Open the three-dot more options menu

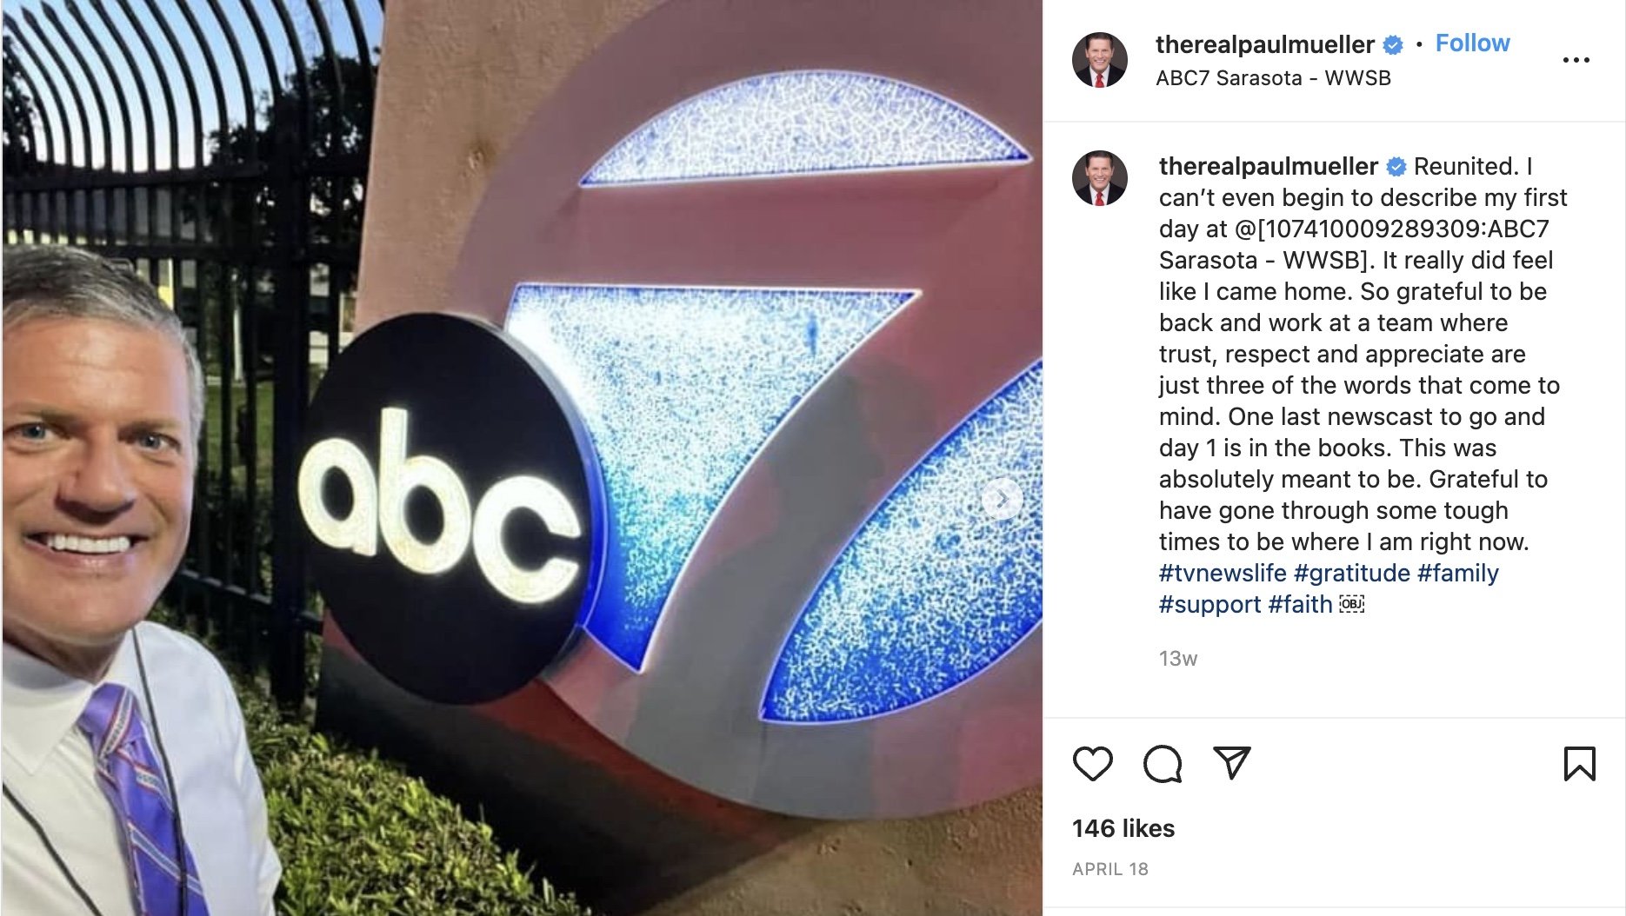pyautogui.click(x=1576, y=60)
